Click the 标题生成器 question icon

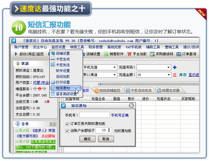(x=159, y=90)
